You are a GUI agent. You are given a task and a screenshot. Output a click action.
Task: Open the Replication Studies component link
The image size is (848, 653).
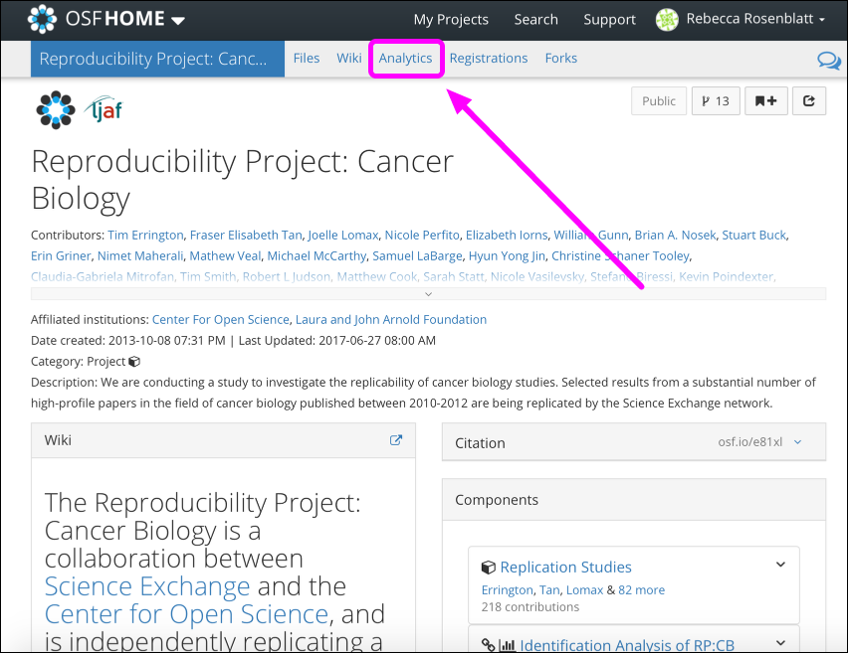(x=565, y=568)
